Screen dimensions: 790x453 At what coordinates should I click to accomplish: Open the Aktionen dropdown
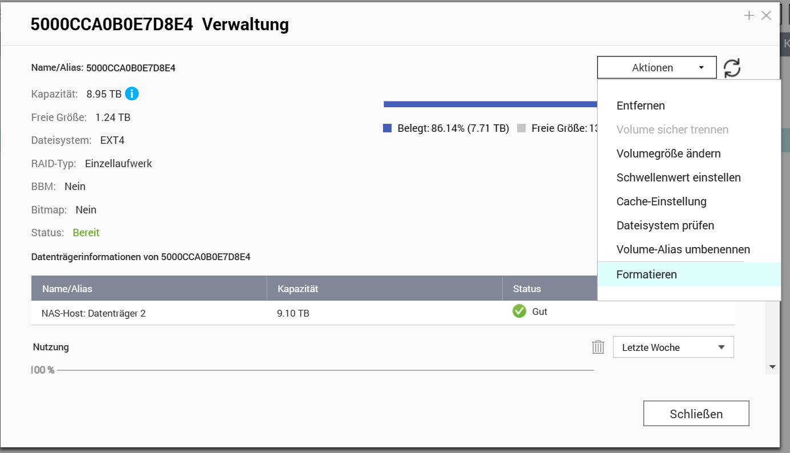click(656, 67)
